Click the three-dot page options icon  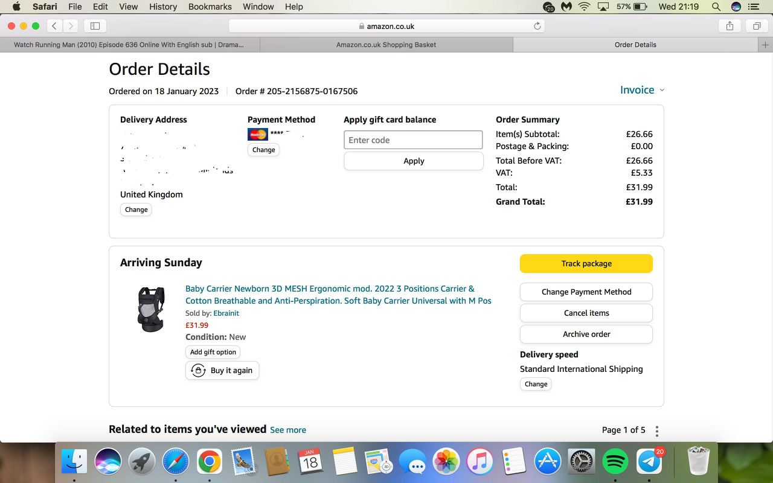click(657, 430)
